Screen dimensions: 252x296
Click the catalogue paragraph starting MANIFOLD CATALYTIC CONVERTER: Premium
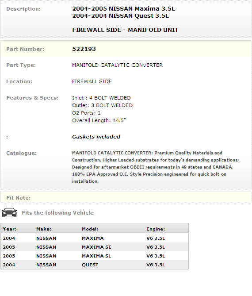click(156, 167)
